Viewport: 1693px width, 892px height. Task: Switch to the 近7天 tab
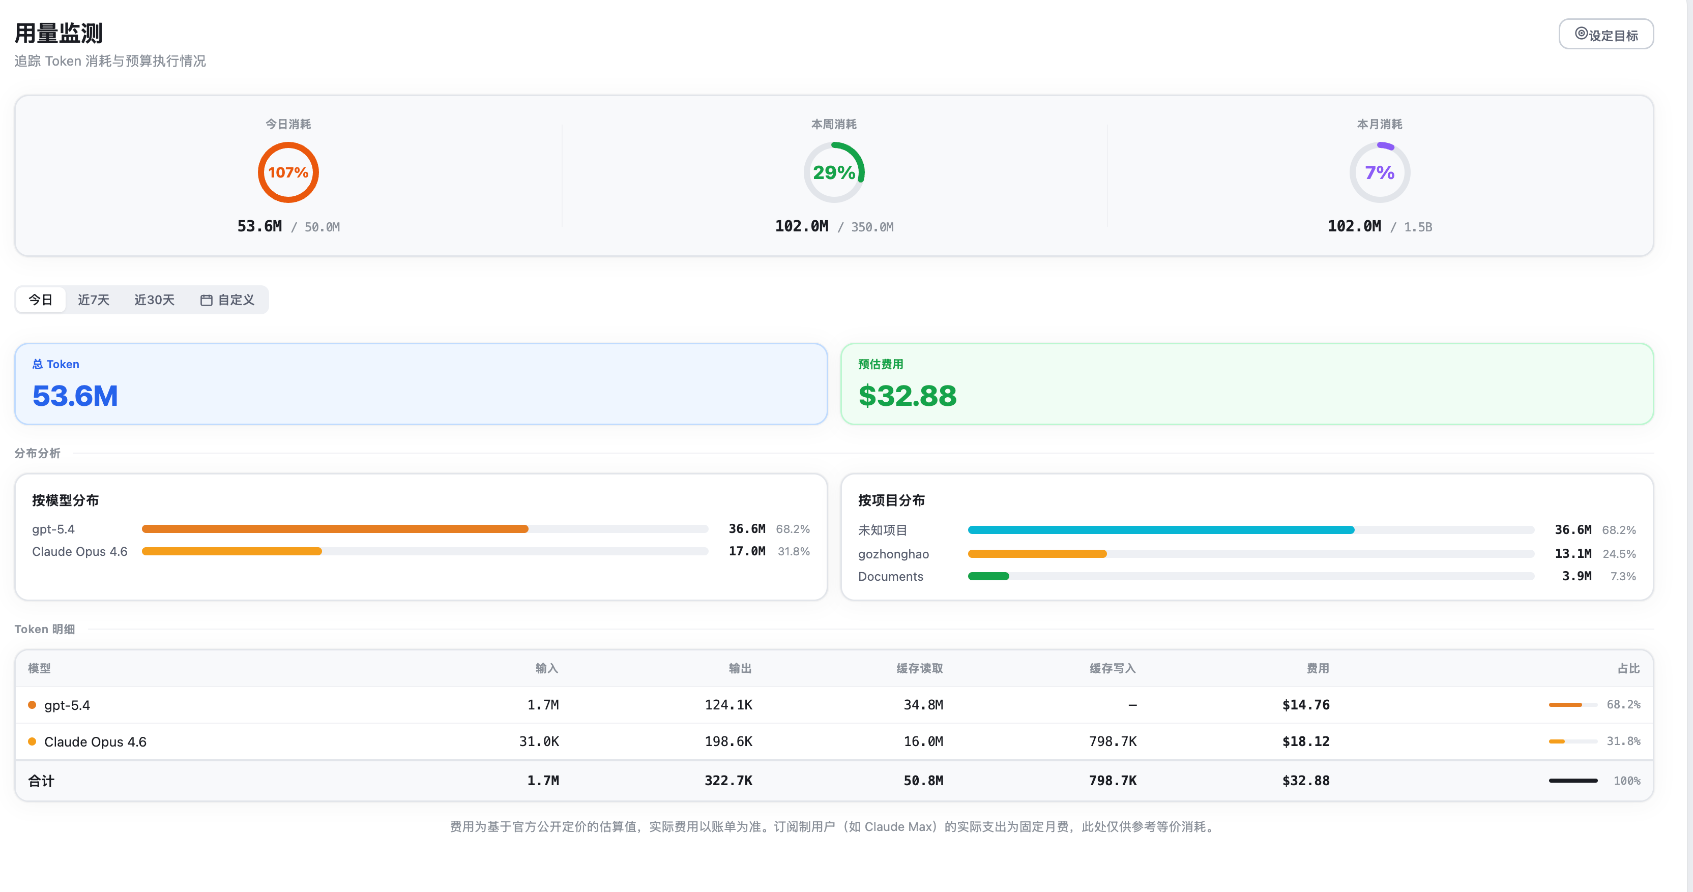pos(93,300)
